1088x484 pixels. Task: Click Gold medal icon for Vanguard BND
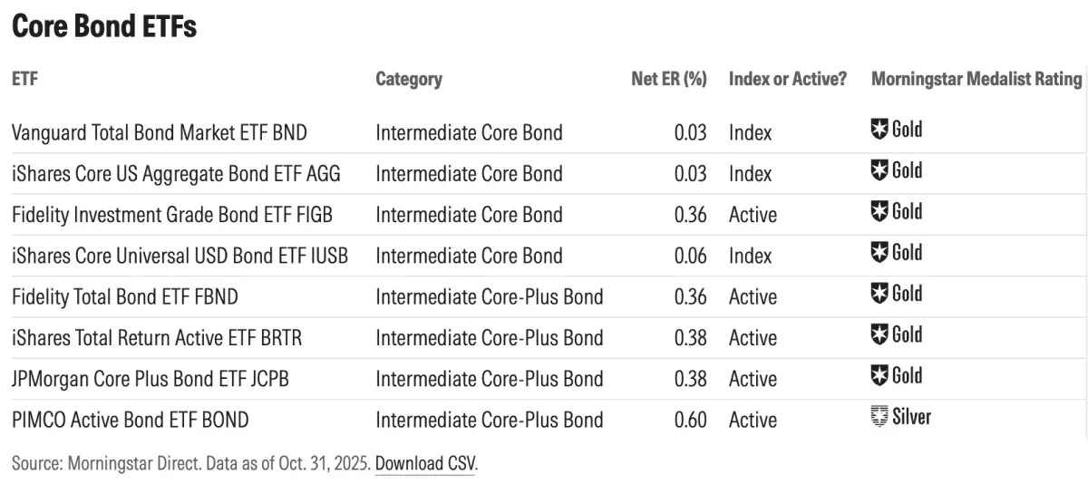879,130
